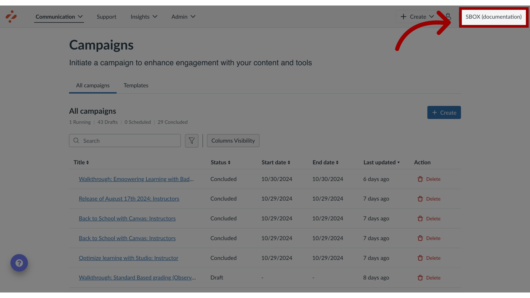The height and width of the screenshot is (298, 530).
Task: Click the SBOX documentation button
Action: 494,16
